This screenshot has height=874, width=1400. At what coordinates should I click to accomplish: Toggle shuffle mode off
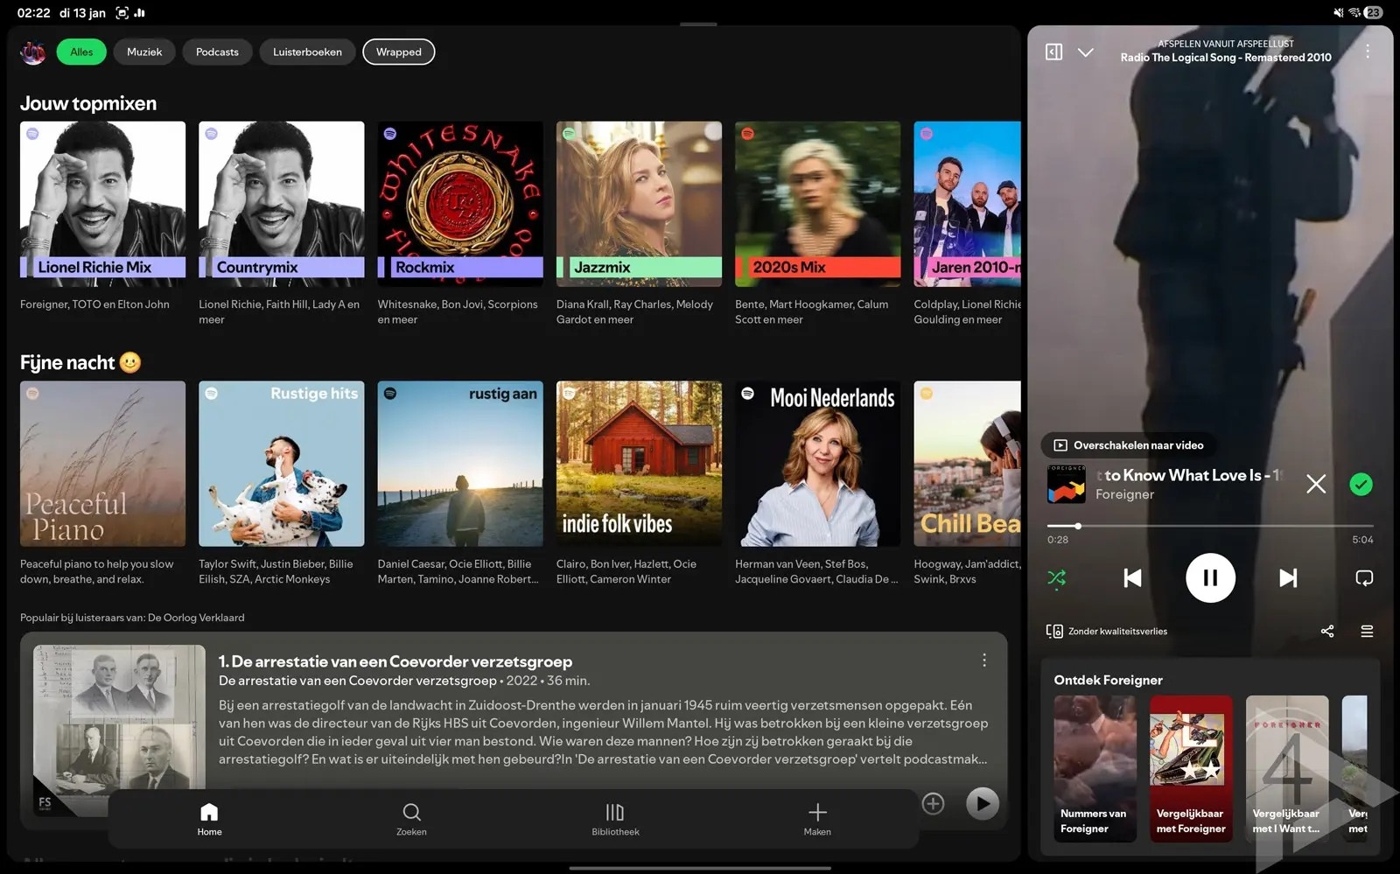pyautogui.click(x=1057, y=577)
